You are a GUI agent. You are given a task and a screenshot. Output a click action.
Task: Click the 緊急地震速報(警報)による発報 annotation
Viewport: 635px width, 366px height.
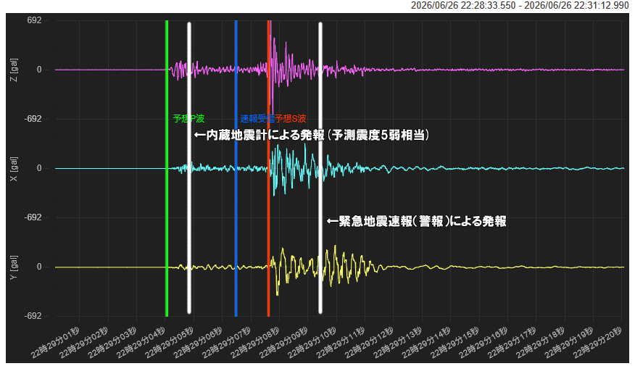pos(416,221)
